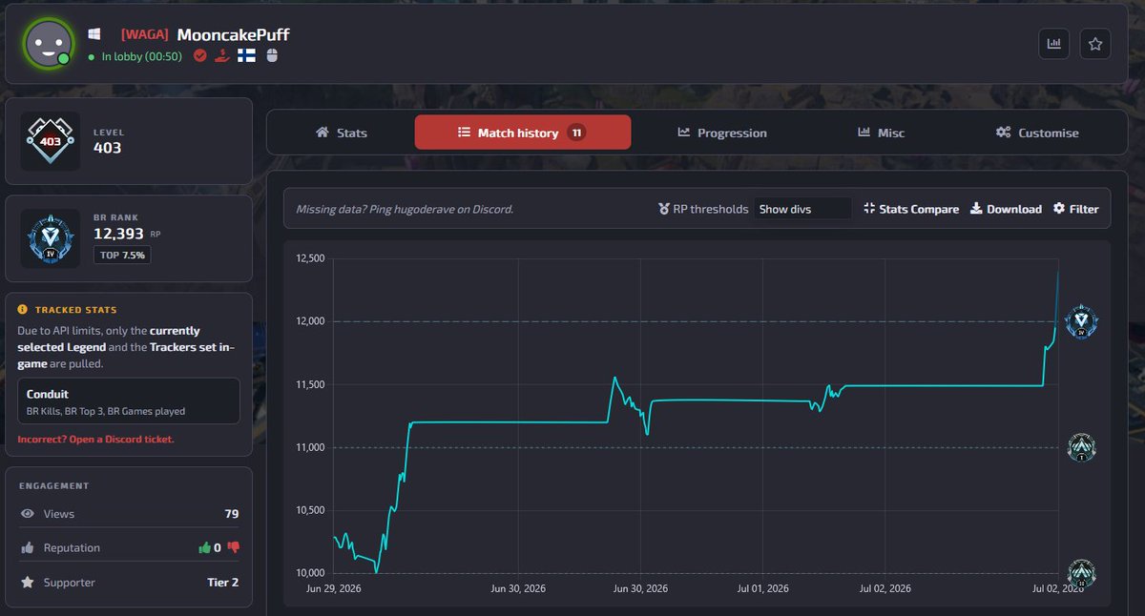Click the MooncakePuff player name

click(x=233, y=34)
